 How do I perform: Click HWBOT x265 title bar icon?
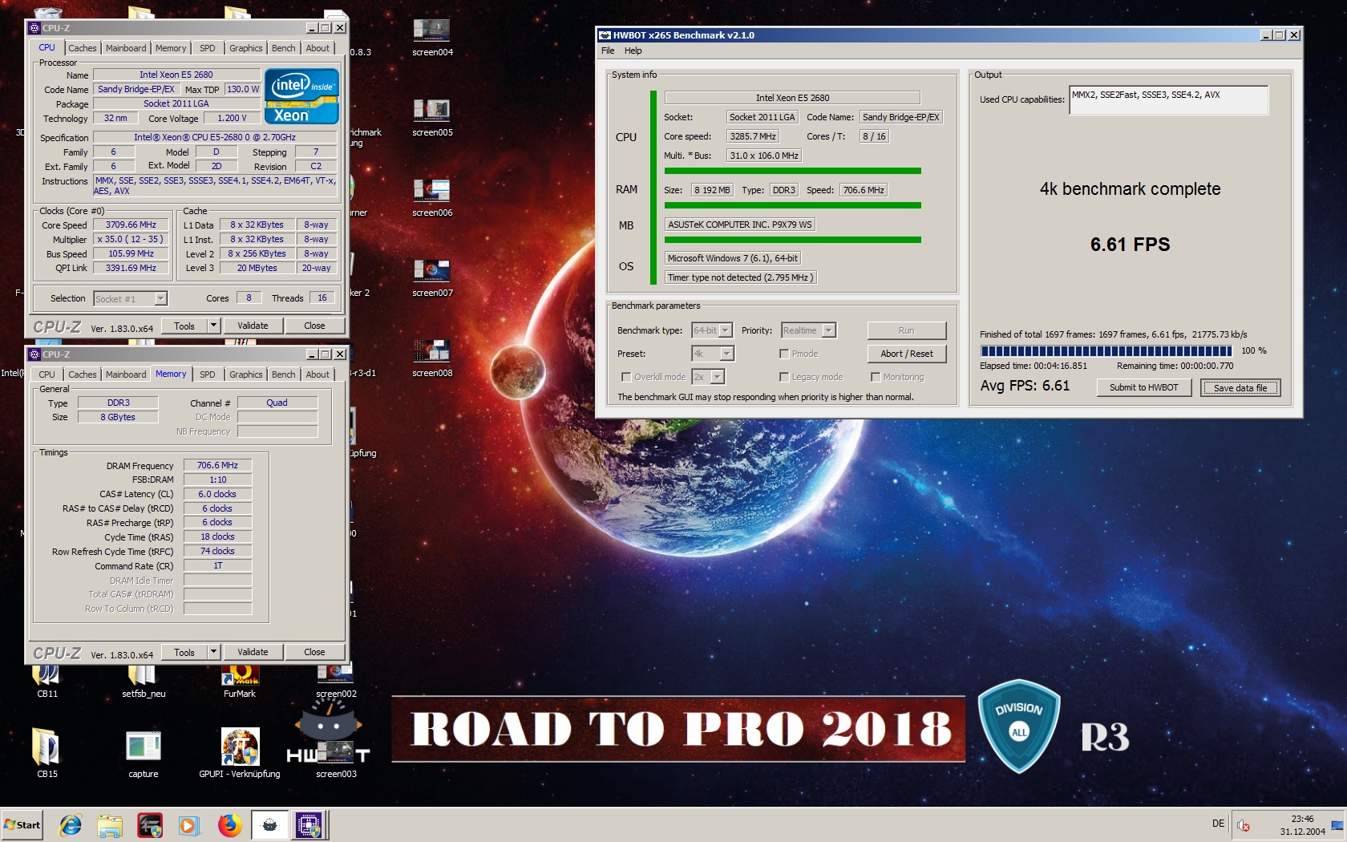point(605,35)
